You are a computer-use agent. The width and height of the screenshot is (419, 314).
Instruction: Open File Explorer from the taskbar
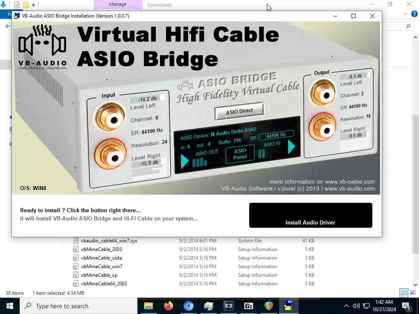click(148, 306)
